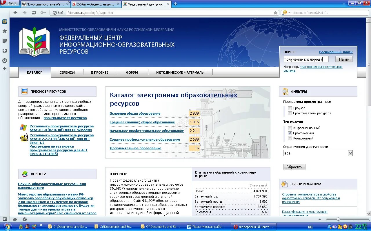Open the ФОРУМ menu item

(132, 72)
